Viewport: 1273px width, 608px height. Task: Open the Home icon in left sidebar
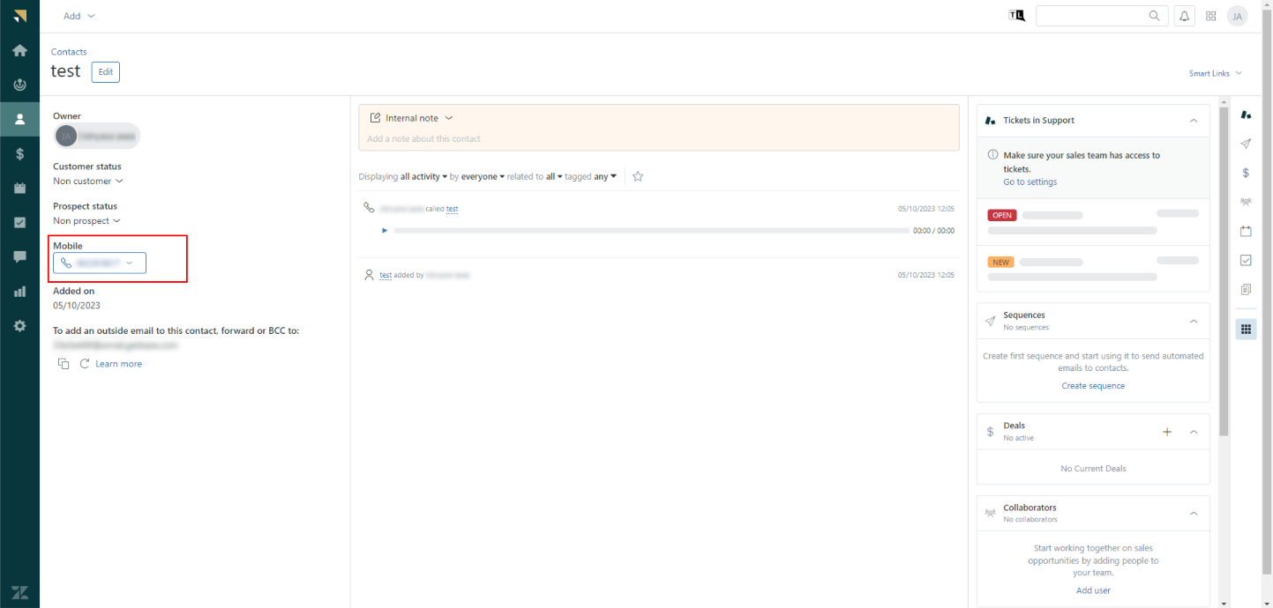(19, 50)
